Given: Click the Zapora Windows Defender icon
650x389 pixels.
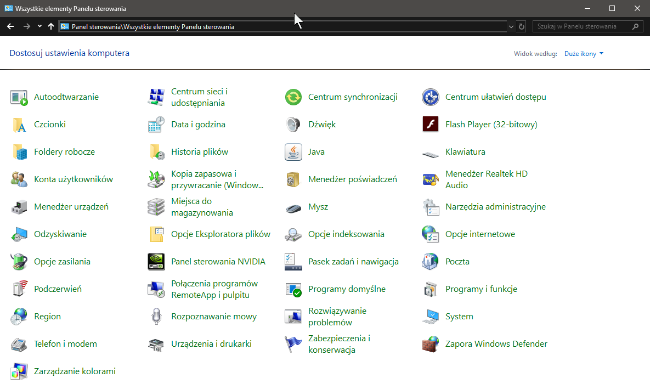Looking at the screenshot, I should 431,344.
